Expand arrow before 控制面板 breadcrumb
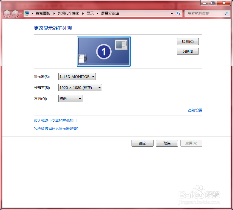 pyautogui.click(x=32, y=13)
